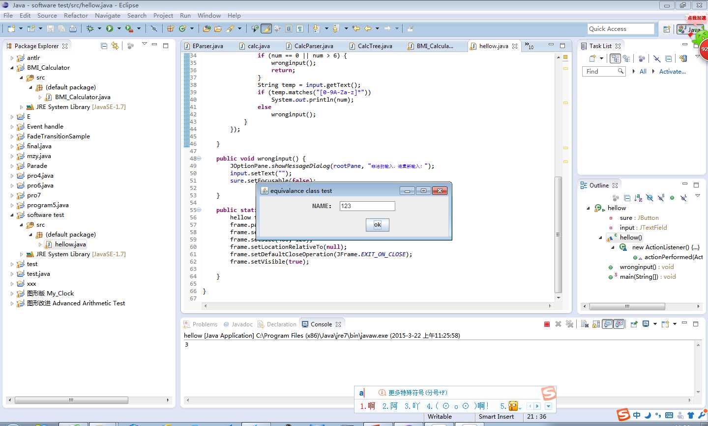Click the Clear Console icon
This screenshot has width=708, height=426.
(x=585, y=324)
